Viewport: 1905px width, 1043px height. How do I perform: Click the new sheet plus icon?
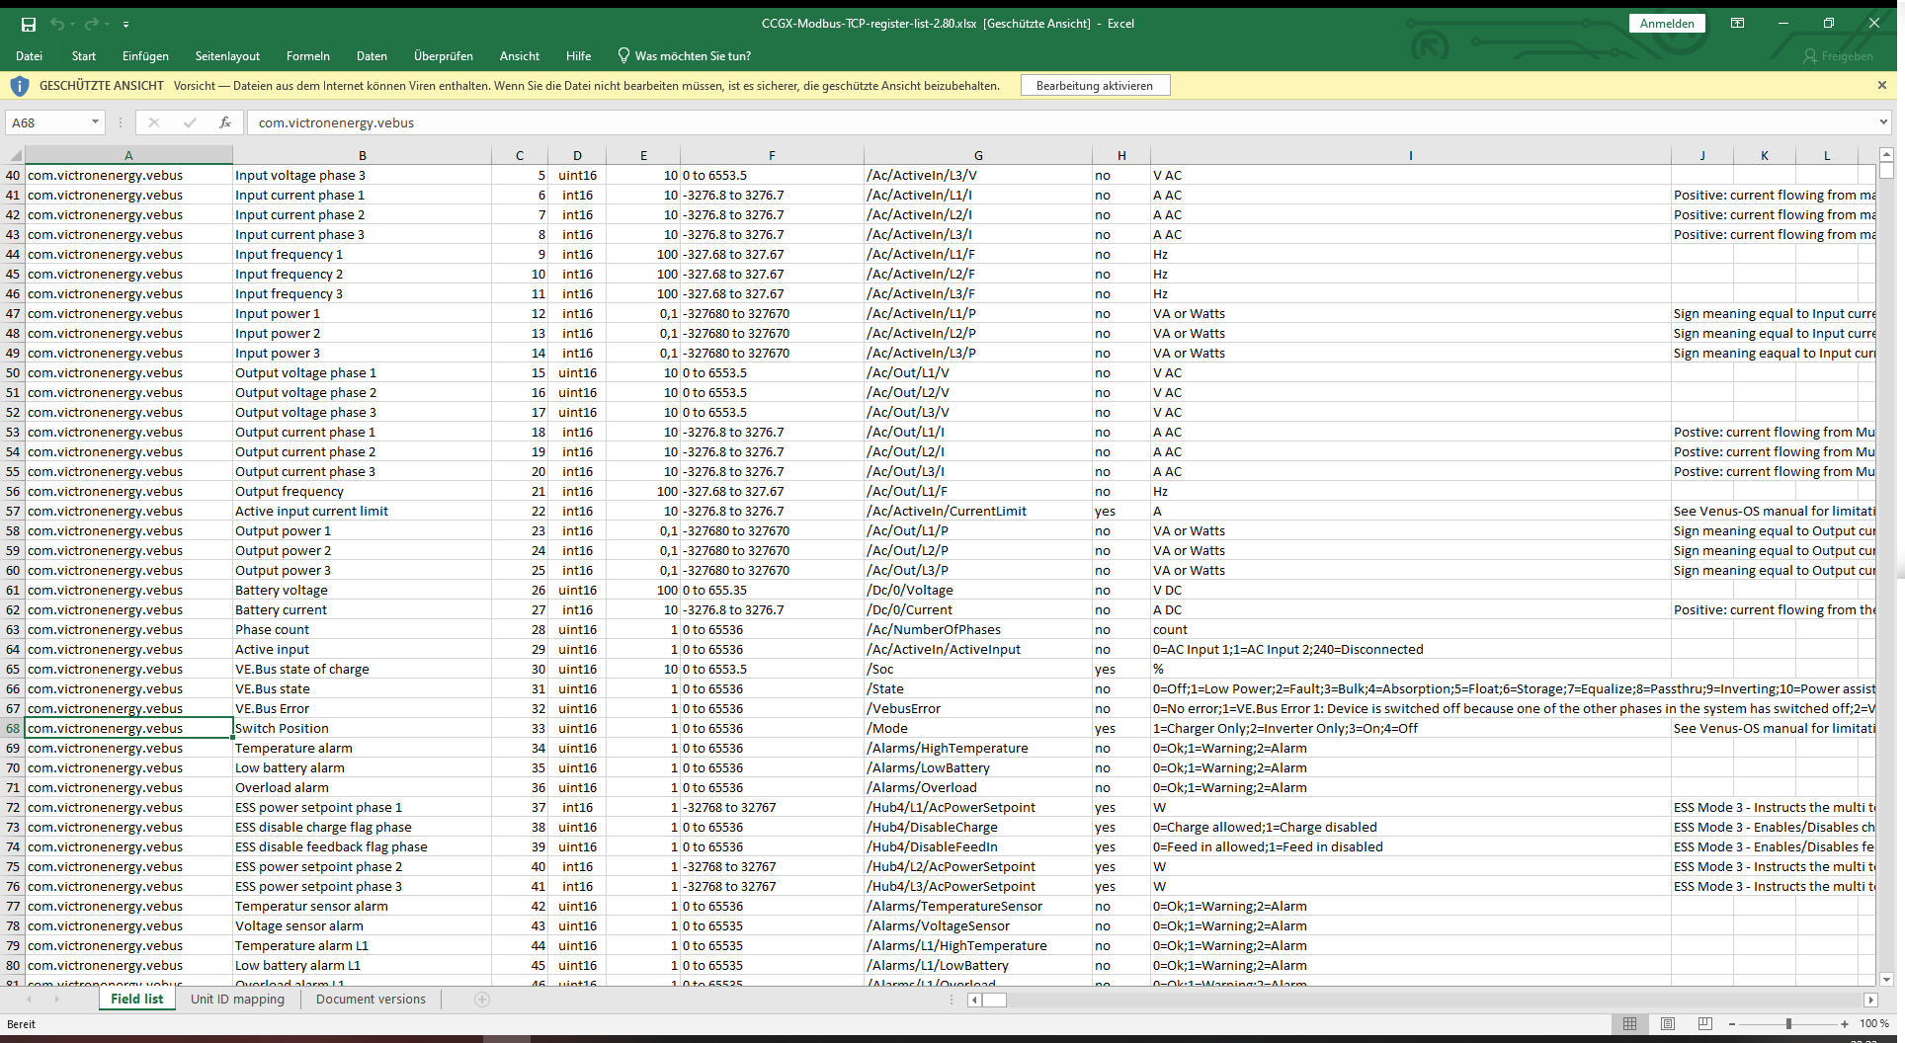482,1000
